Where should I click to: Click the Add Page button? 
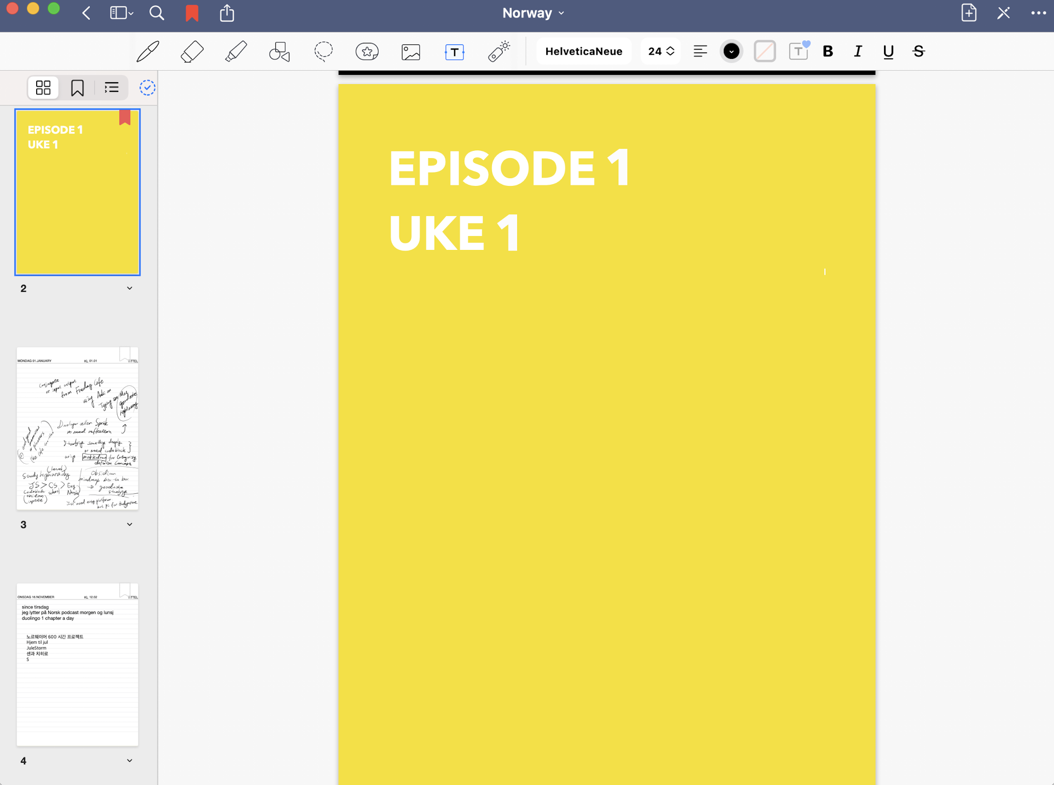(969, 13)
